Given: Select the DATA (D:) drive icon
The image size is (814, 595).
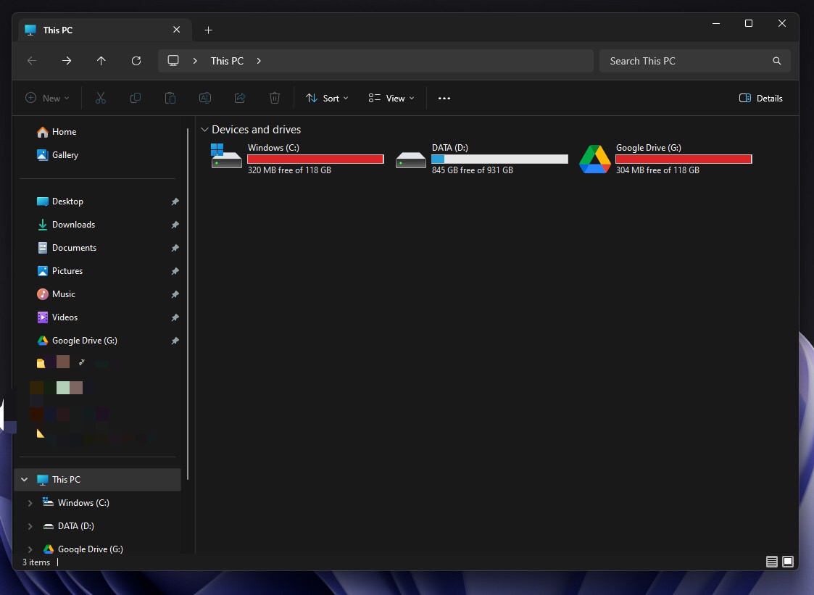Looking at the screenshot, I should pyautogui.click(x=411, y=159).
